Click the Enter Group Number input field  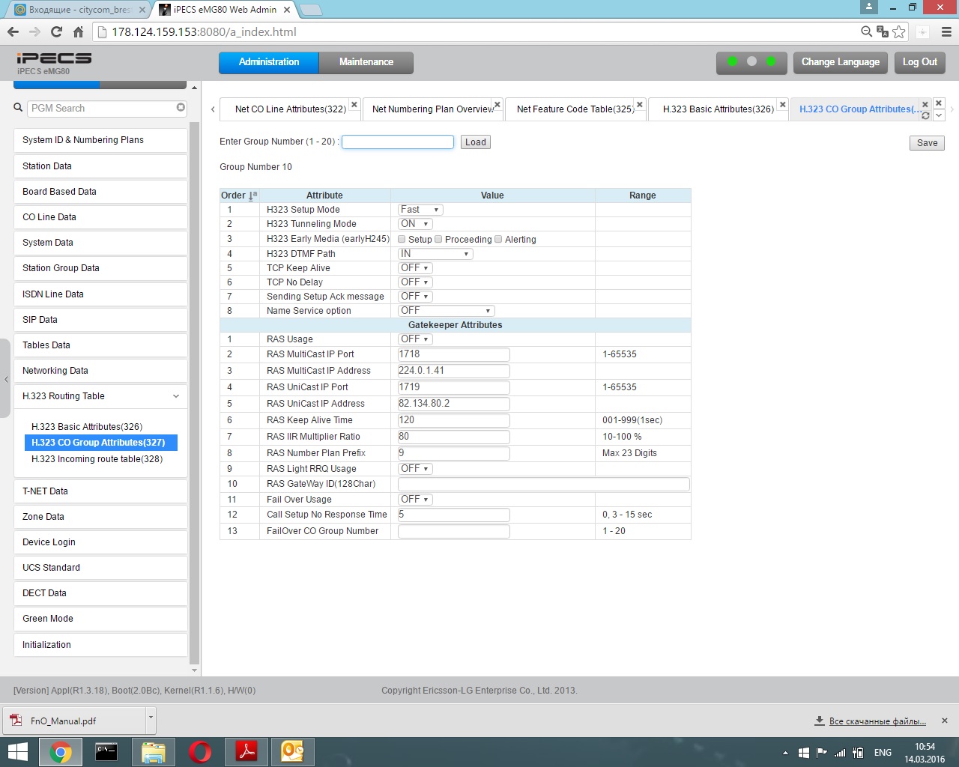397,142
